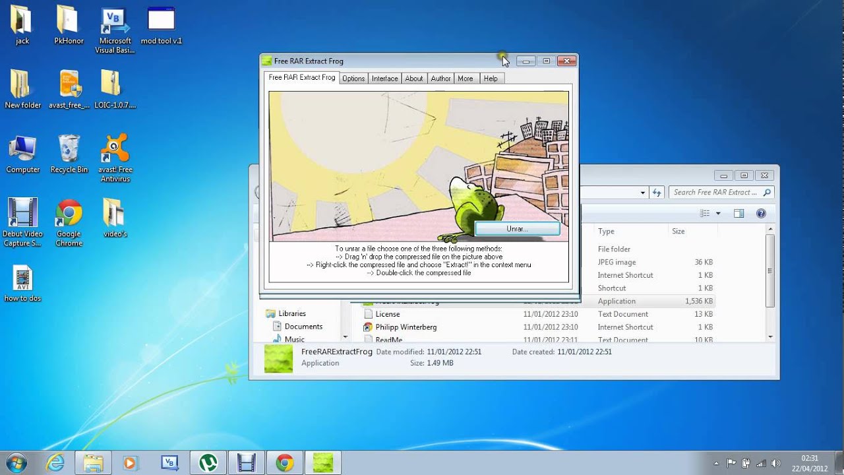Screen dimensions: 844x475
Task: Launch Debut Video Capture desktop shortcut
Action: point(22,223)
